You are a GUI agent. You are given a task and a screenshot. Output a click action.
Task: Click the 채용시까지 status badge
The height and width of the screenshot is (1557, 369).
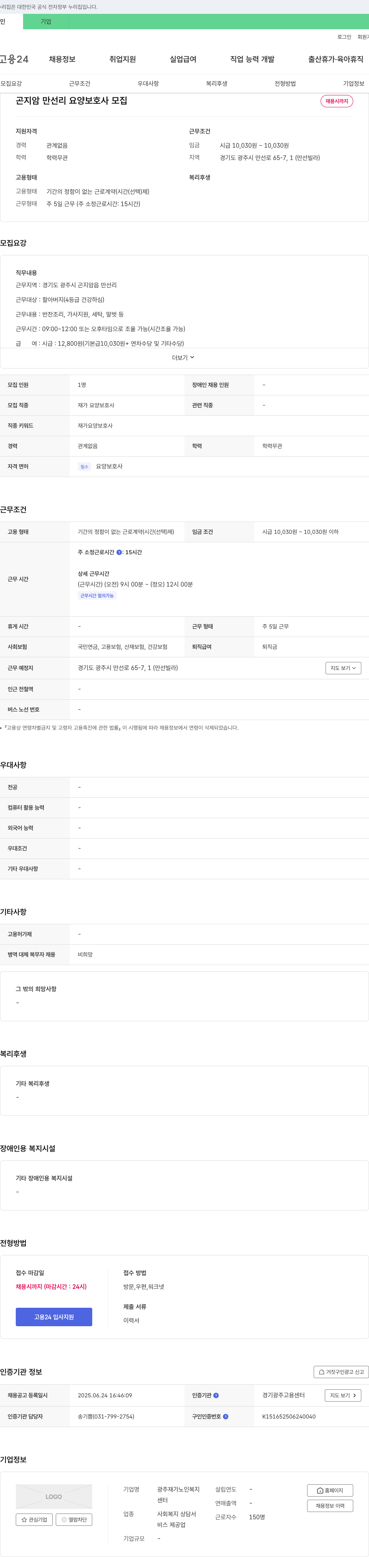(337, 101)
